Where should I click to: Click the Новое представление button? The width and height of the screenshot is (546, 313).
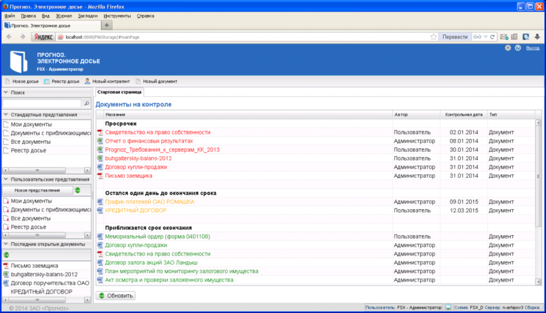(x=37, y=190)
